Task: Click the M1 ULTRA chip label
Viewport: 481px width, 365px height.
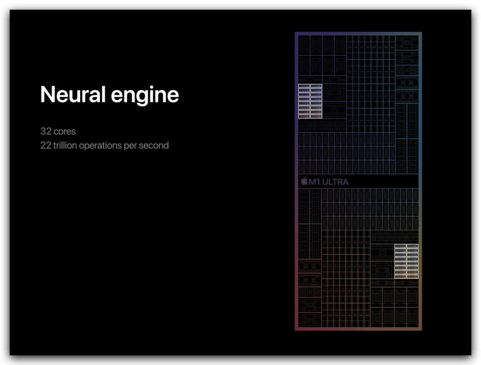Action: point(325,182)
